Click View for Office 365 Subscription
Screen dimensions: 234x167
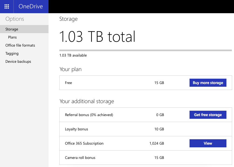pos(208,143)
